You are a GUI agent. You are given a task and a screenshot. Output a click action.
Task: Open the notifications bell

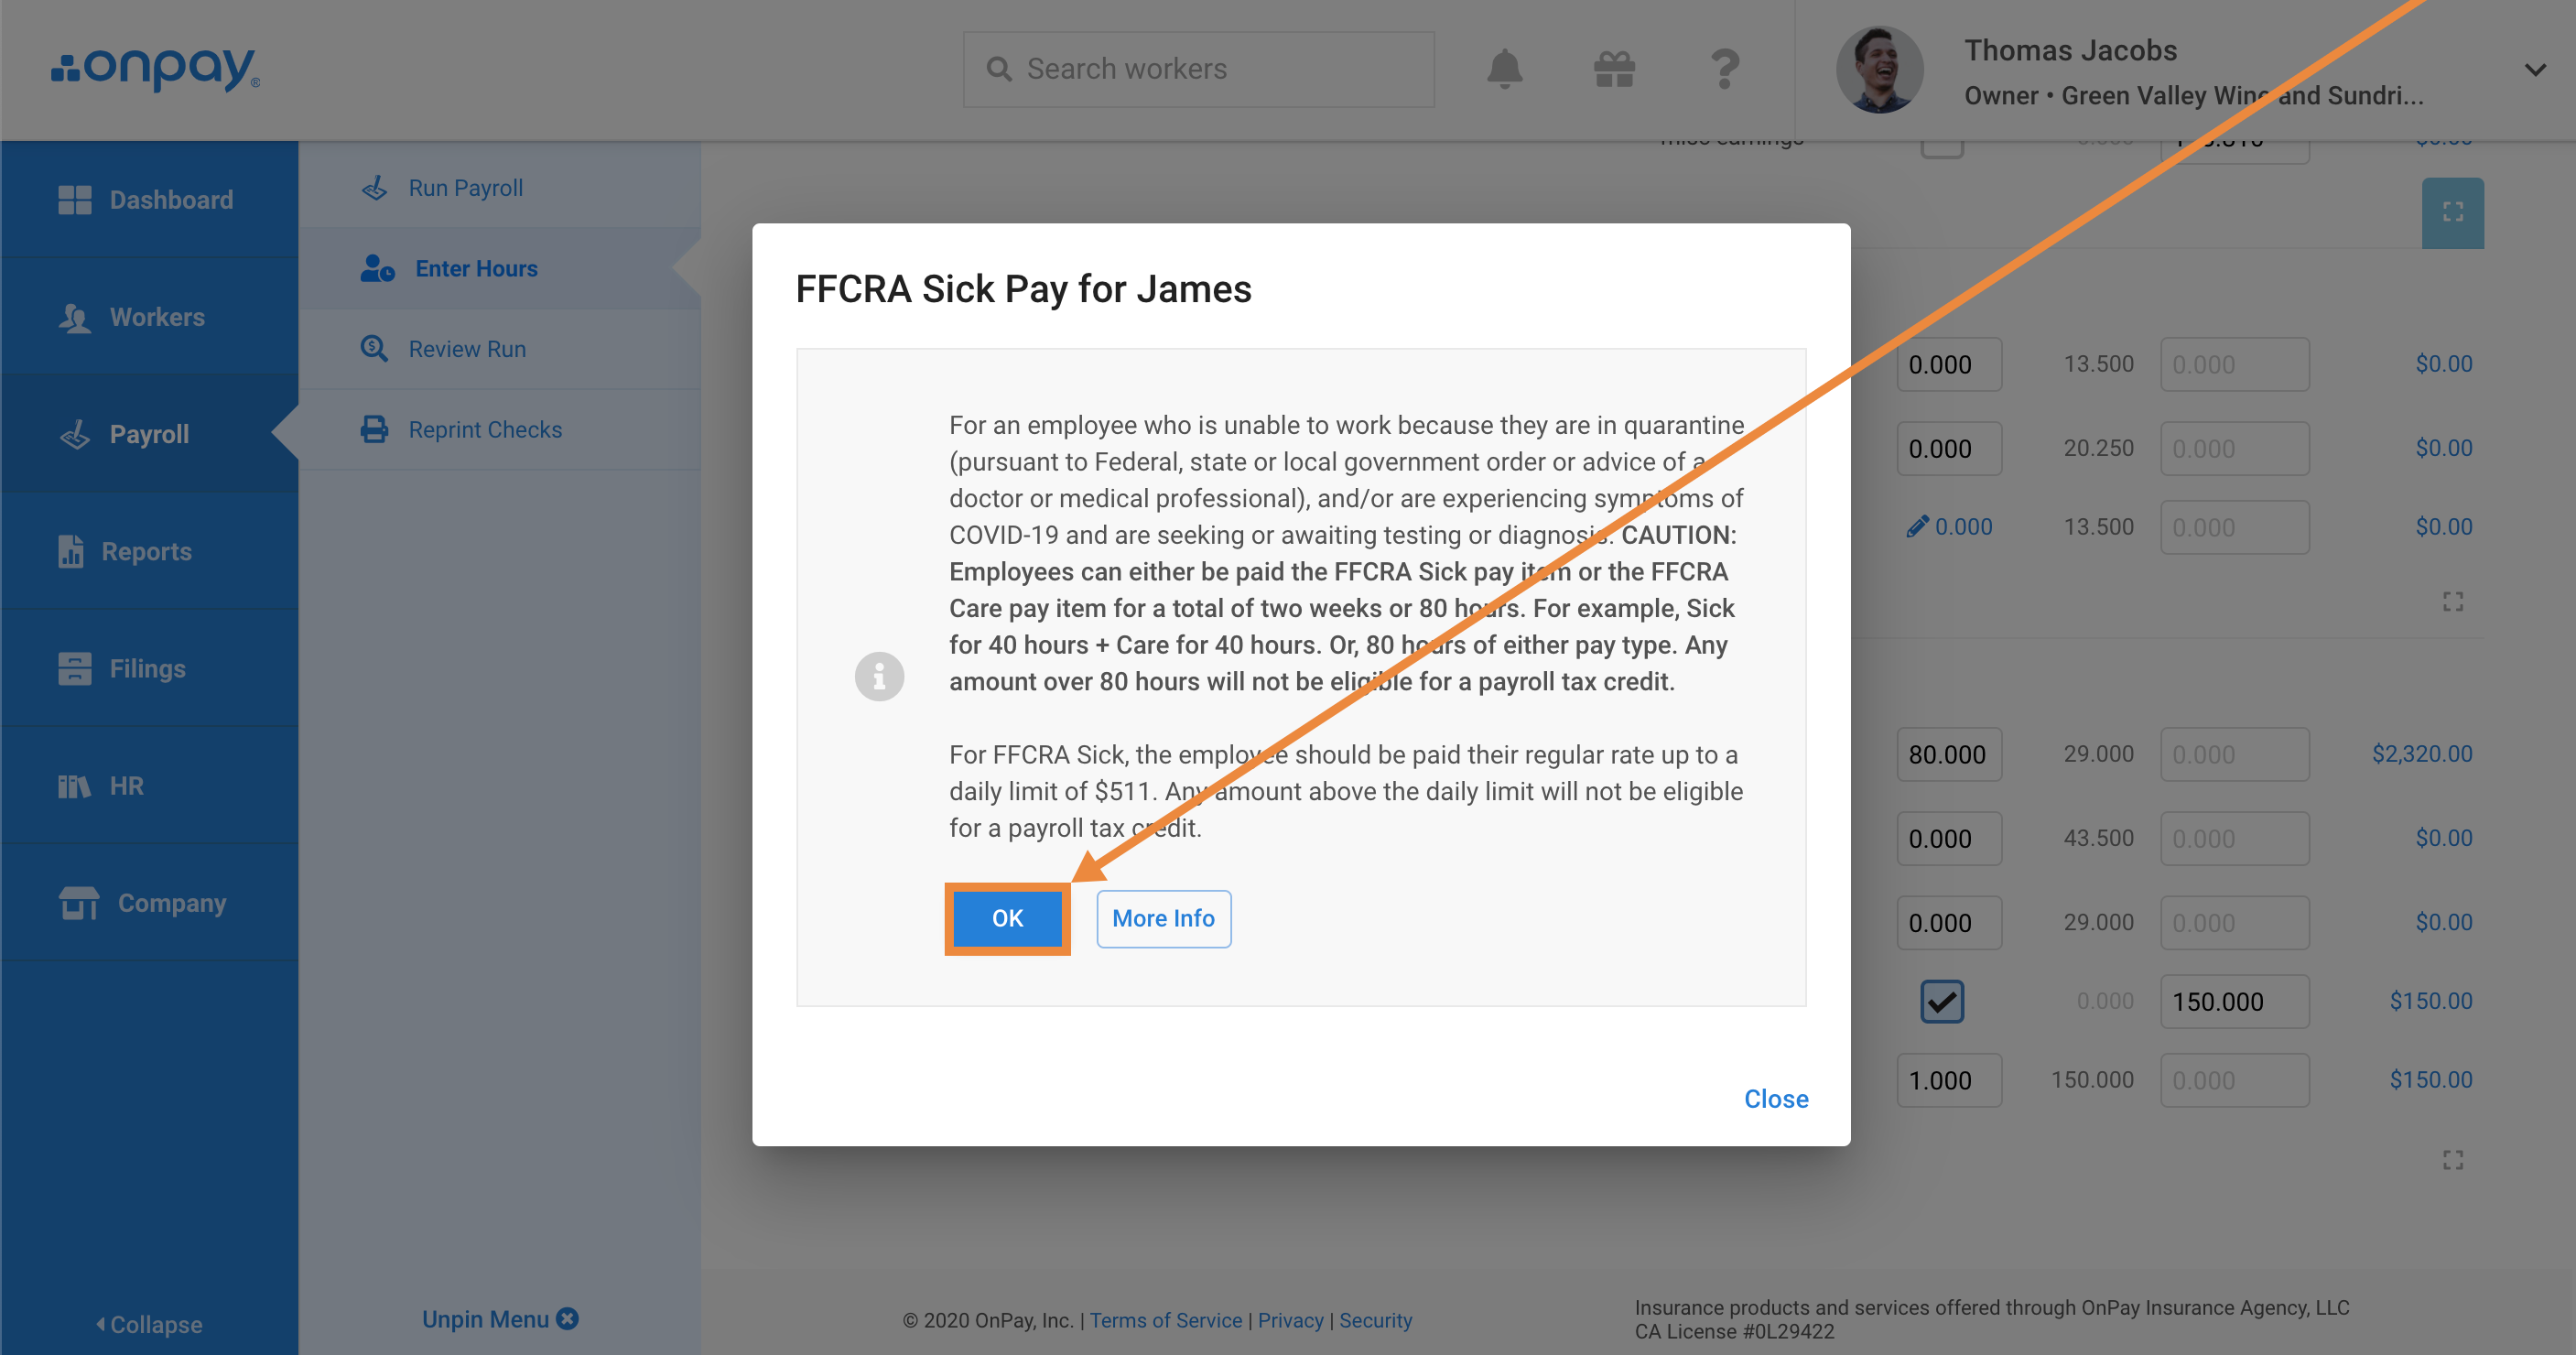(x=1504, y=69)
